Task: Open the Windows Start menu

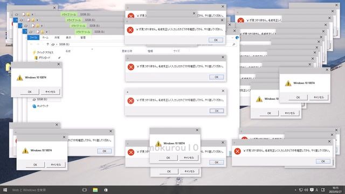Action: click(5, 190)
